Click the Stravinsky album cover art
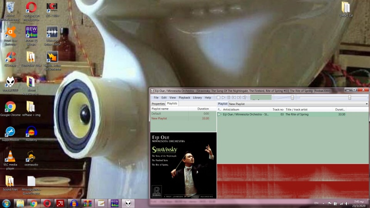This screenshot has width=370, height=208. pyautogui.click(x=183, y=165)
